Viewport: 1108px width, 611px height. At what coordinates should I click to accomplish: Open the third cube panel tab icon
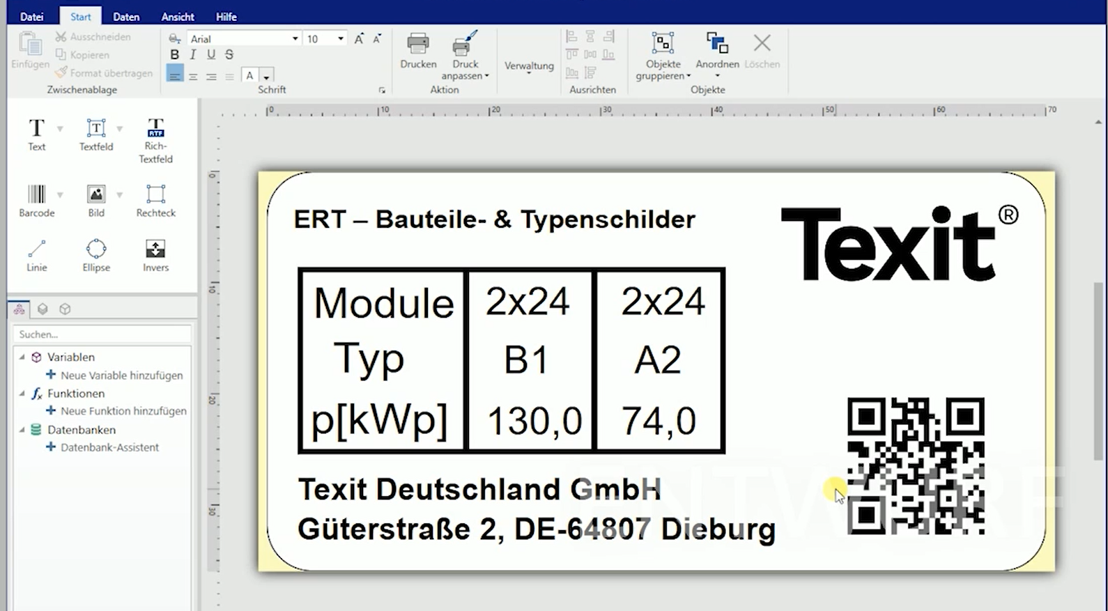point(65,309)
